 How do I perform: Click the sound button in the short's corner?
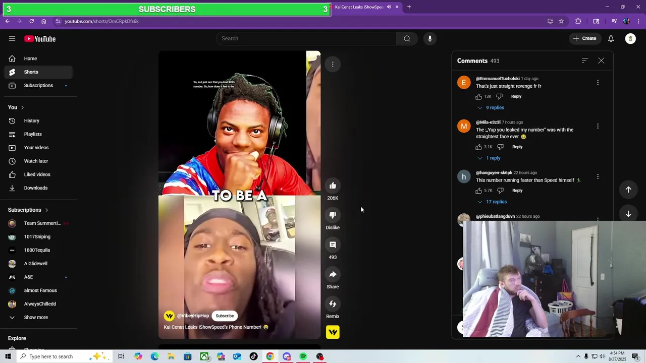coord(333,332)
